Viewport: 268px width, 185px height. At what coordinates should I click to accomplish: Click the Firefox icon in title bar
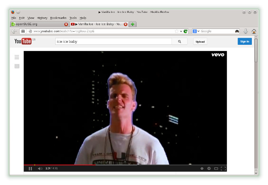[x=13, y=12]
